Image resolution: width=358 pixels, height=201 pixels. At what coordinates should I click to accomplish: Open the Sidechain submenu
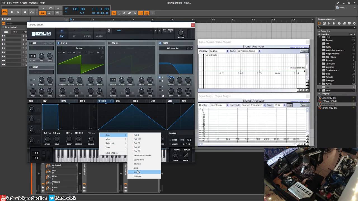click(x=113, y=143)
